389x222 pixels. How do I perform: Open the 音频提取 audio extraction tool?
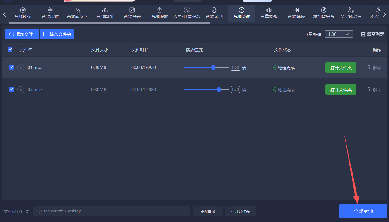coord(160,13)
